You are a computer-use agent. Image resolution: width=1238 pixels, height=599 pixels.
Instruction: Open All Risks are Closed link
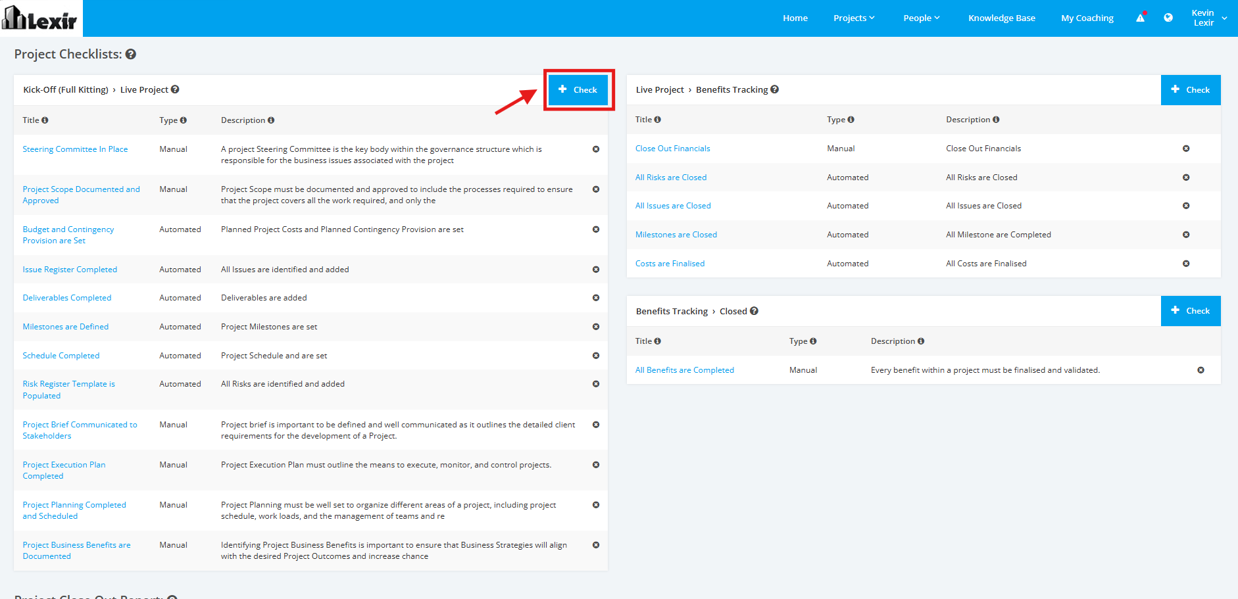[x=671, y=178]
